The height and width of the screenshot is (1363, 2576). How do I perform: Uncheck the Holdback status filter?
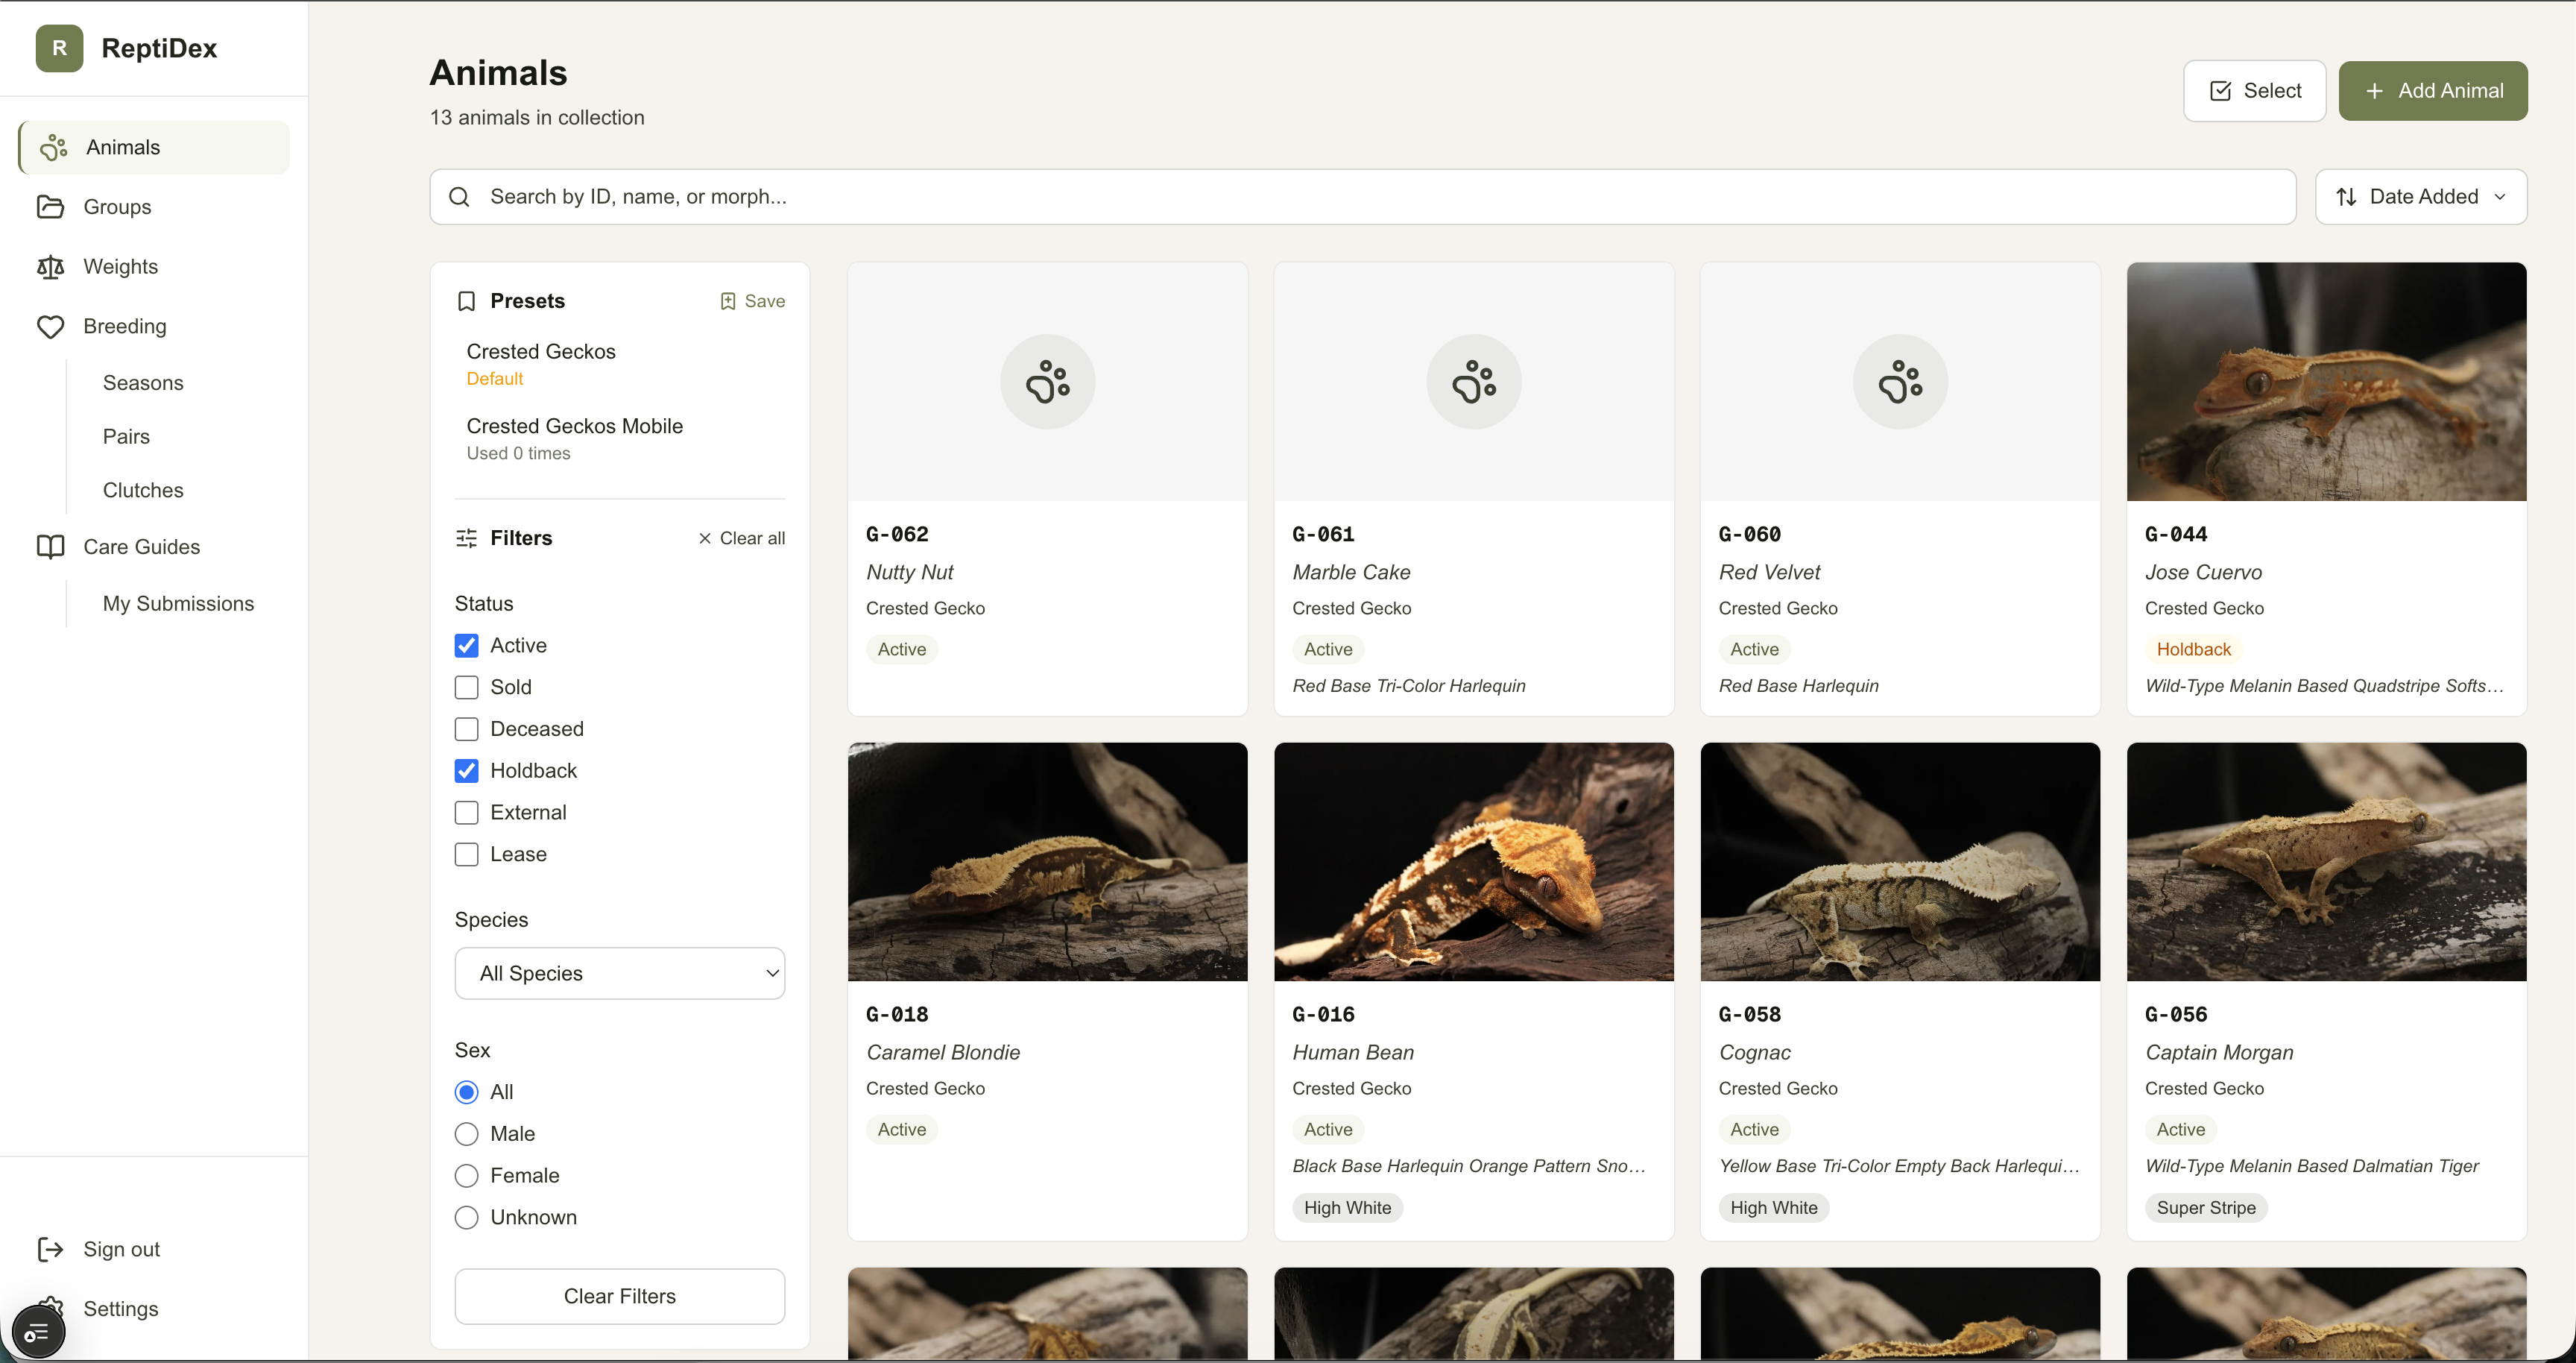466,770
